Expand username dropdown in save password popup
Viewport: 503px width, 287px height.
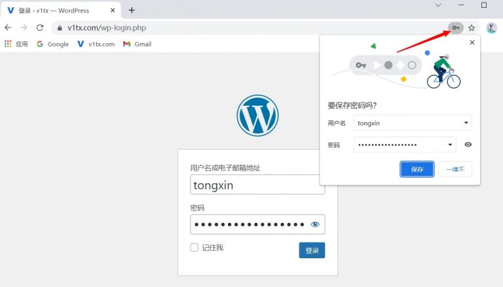pyautogui.click(x=466, y=123)
